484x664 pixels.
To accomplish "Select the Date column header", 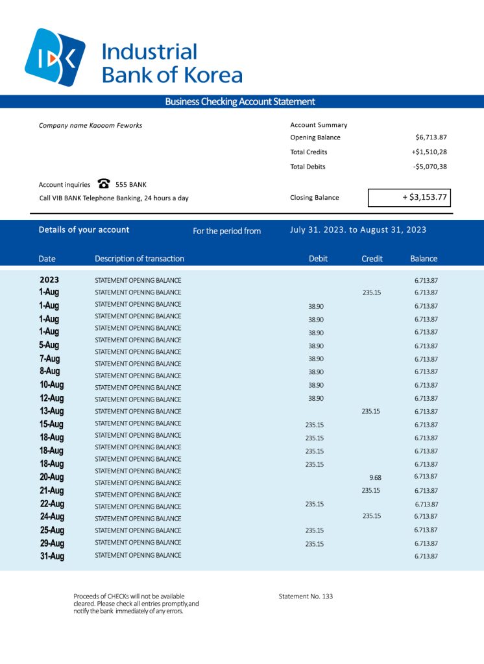I will pyautogui.click(x=47, y=259).
